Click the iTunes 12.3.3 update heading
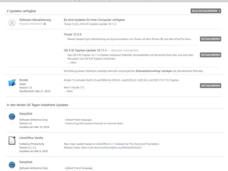 [x=73, y=34]
